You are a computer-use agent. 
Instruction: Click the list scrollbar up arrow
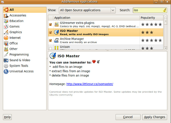pos(166,16)
